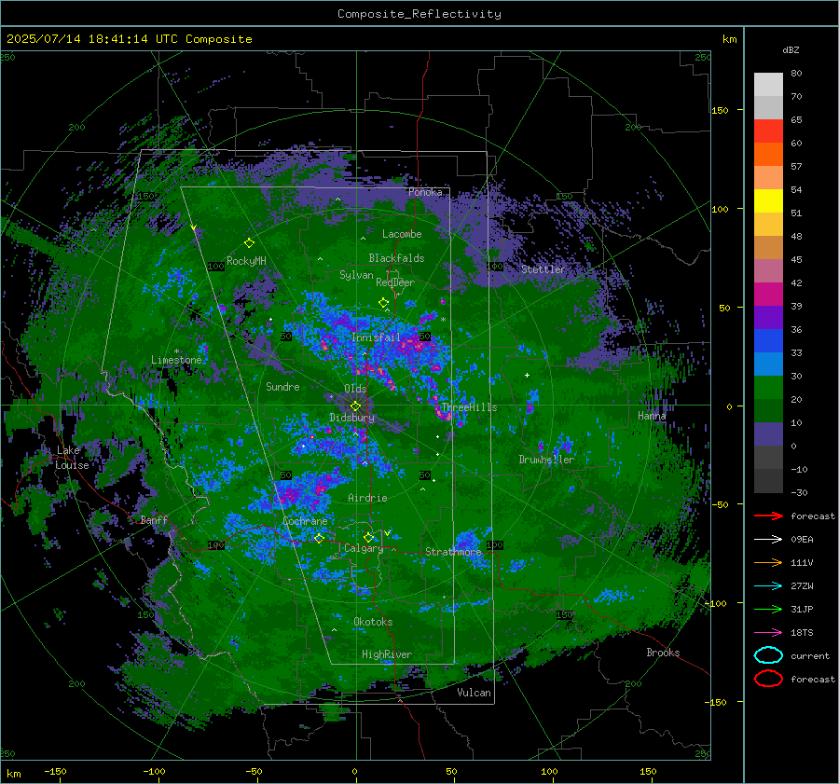Image resolution: width=839 pixels, height=784 pixels.
Task: Click the yellow diamond marker below Cochrane
Action: point(319,538)
